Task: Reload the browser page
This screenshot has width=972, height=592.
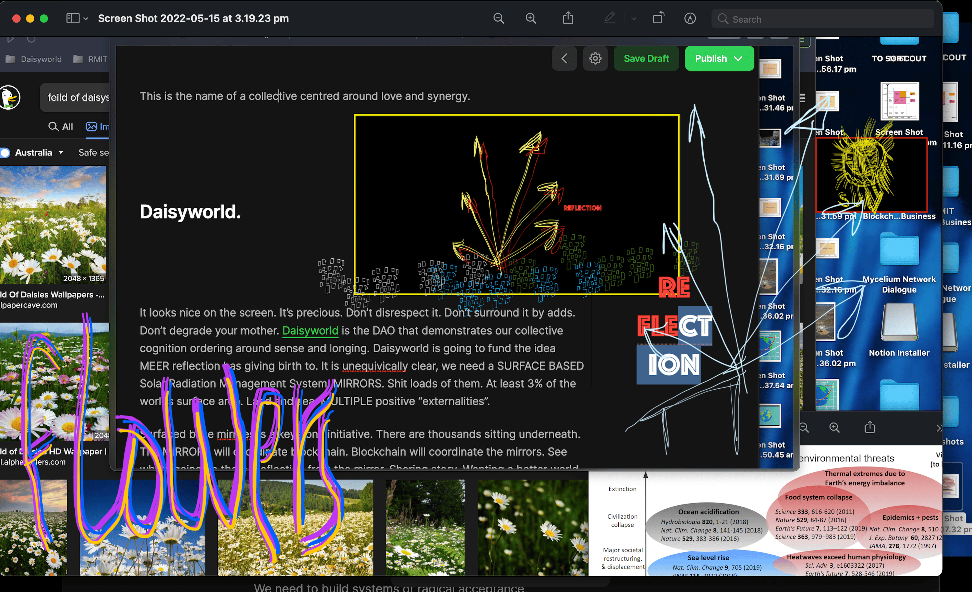Action: coord(31,39)
